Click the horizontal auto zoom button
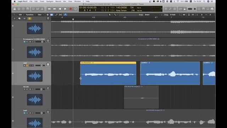The image size is (227, 128). (193, 15)
